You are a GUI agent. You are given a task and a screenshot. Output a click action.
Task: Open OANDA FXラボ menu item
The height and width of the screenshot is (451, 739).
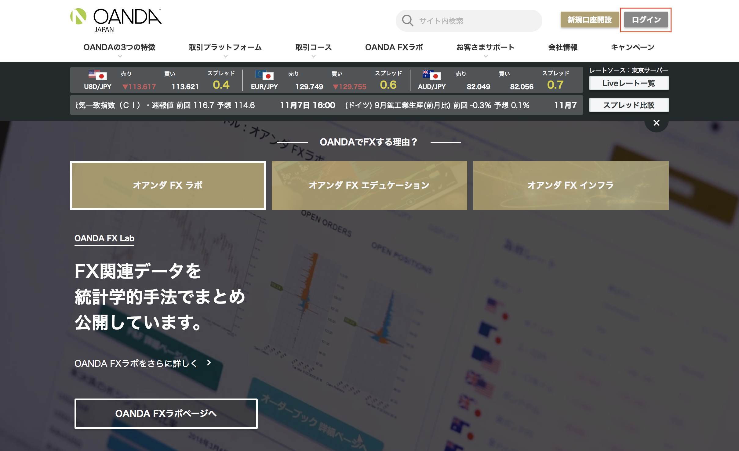(394, 47)
